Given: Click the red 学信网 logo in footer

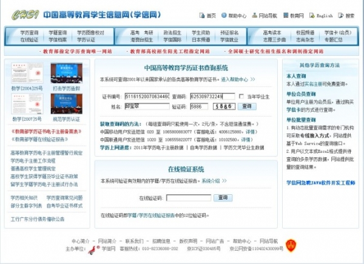Looking at the screenshot, I should click(x=93, y=249).
